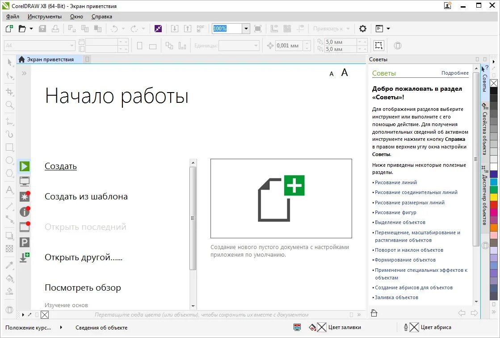Select the Rectangle tool
This screenshot has height=338, width=500.
(x=9, y=147)
